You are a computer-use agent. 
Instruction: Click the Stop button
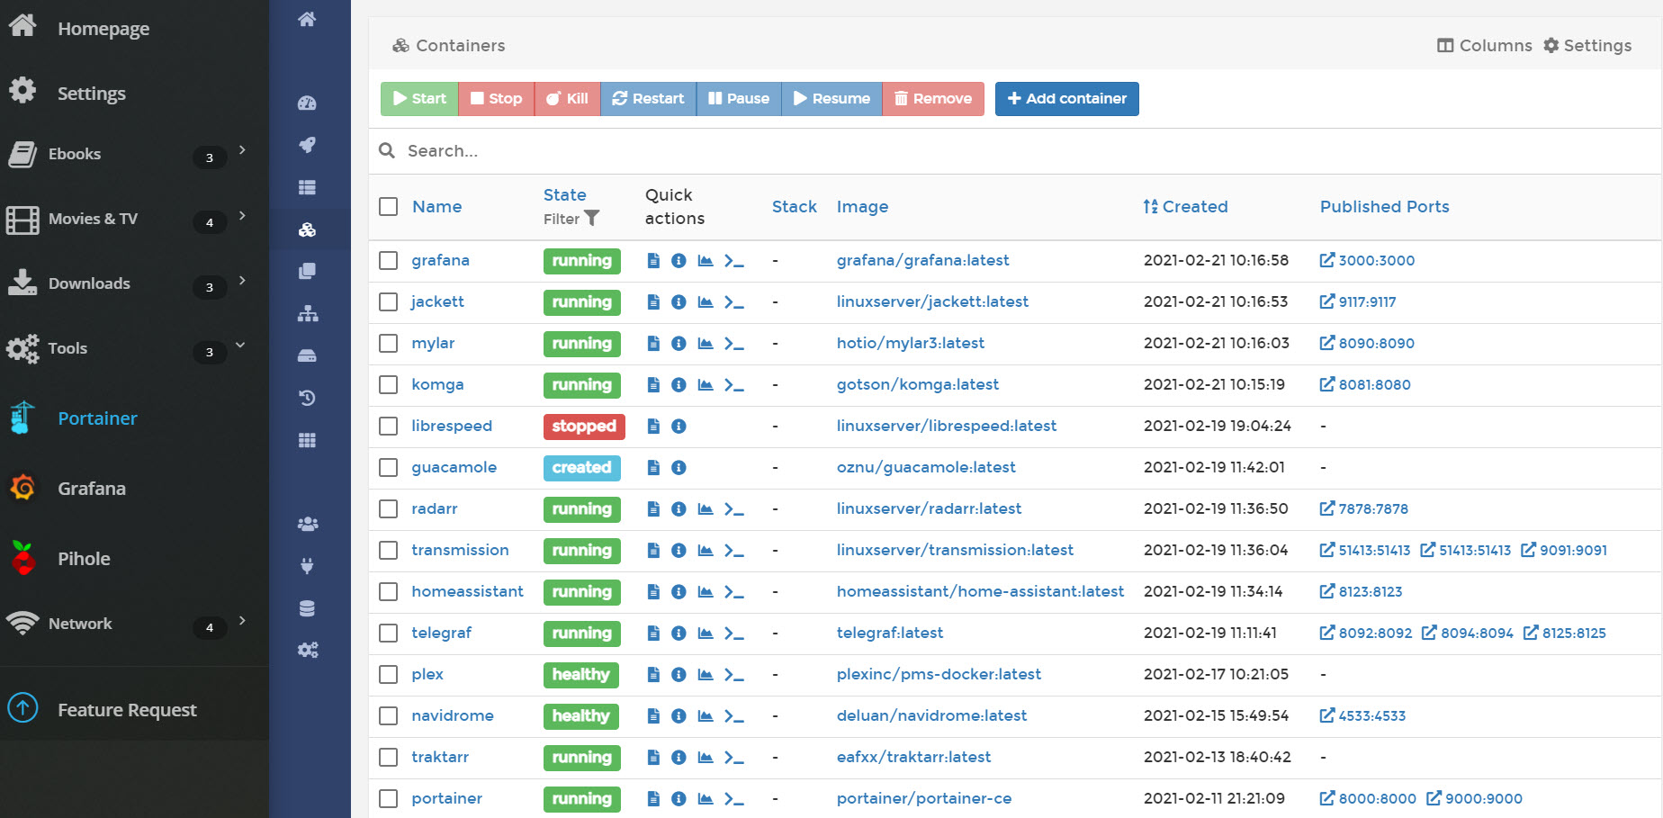coord(497,99)
